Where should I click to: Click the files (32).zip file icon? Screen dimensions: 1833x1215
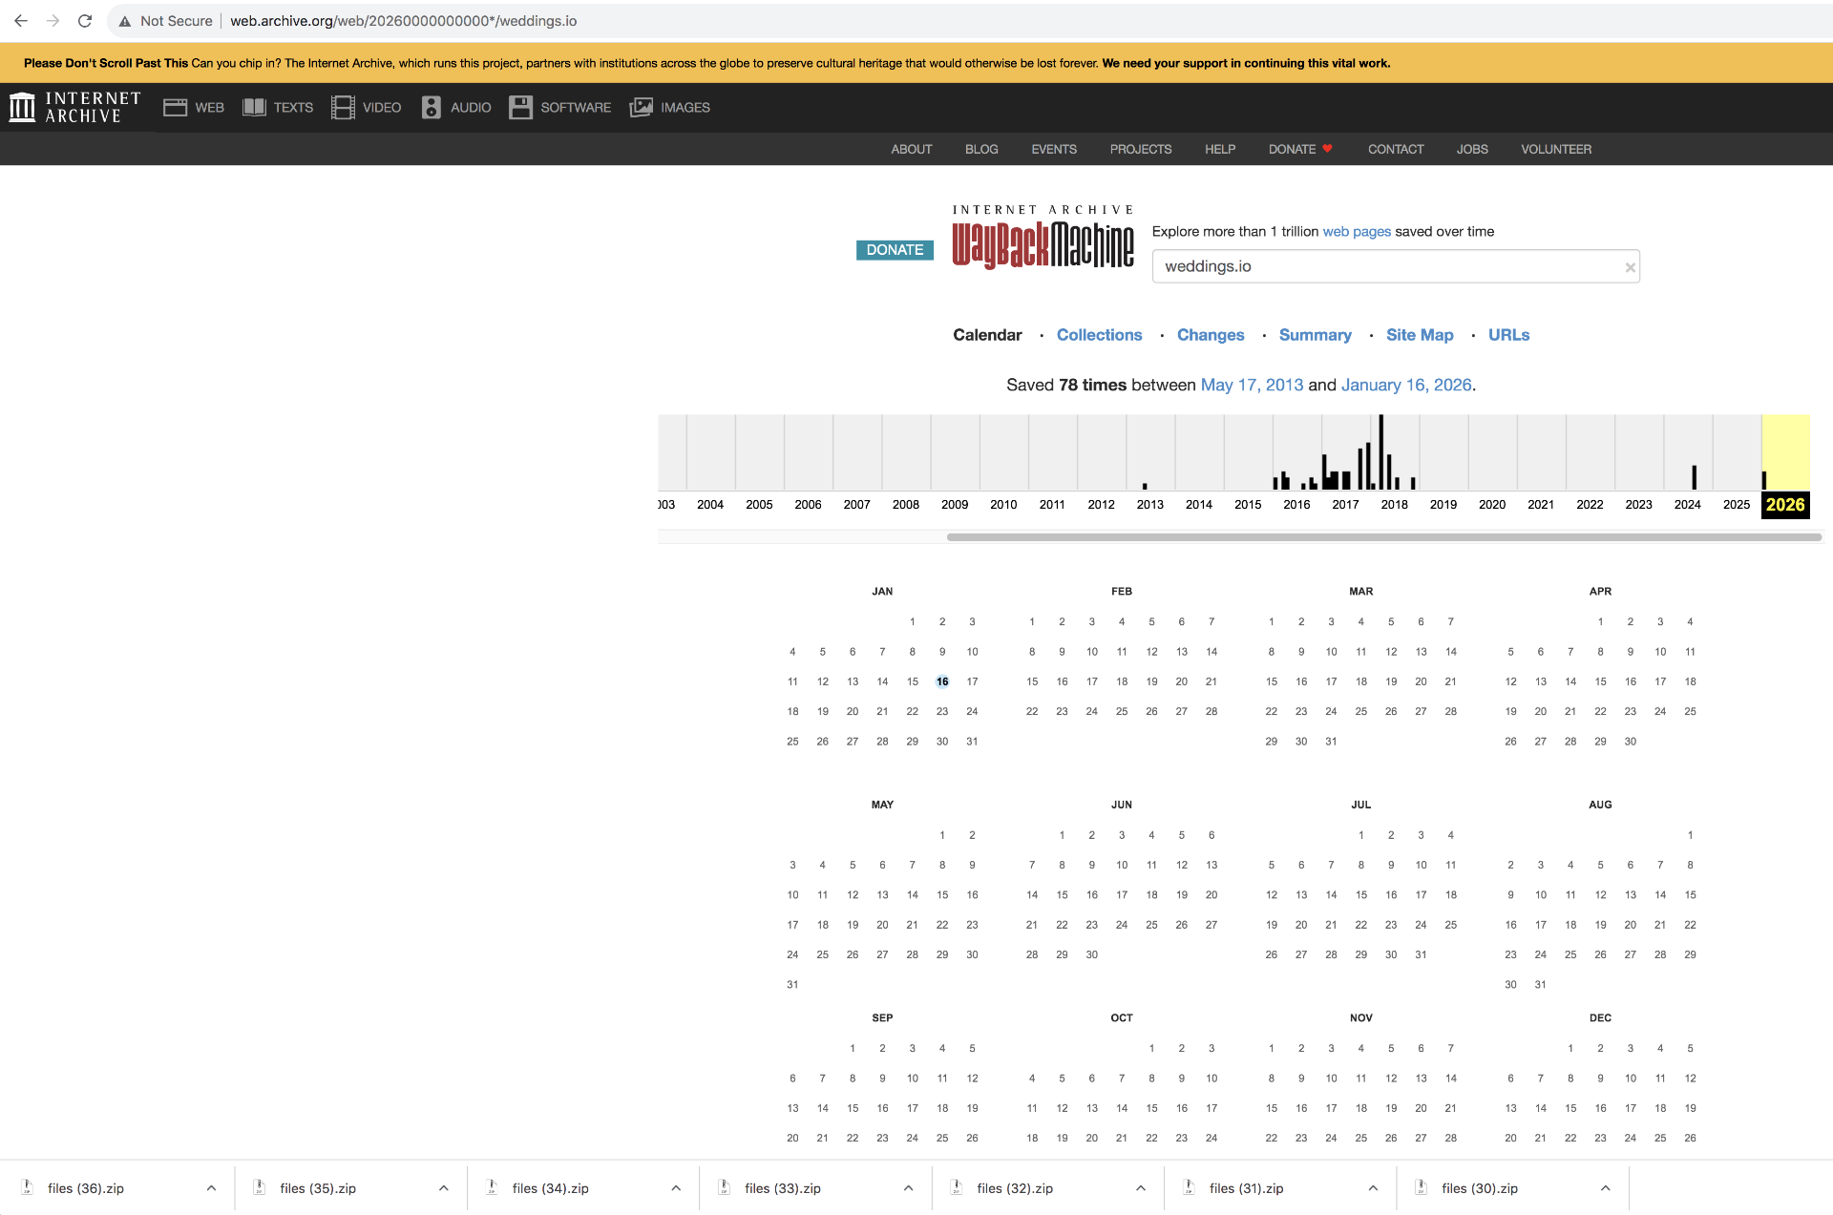tap(957, 1187)
